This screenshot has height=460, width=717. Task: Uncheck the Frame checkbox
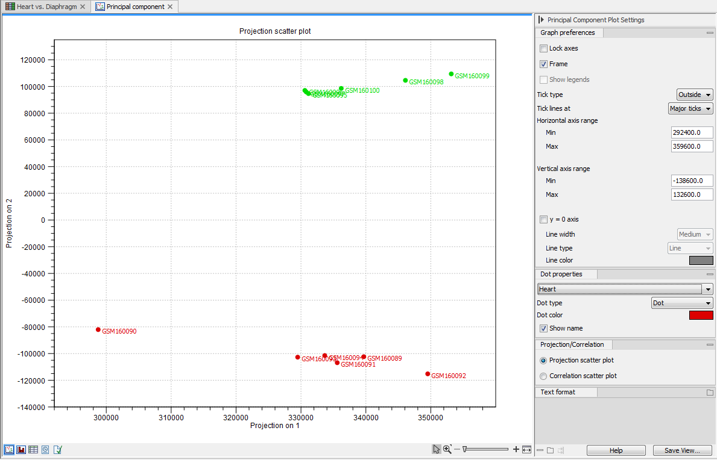tap(544, 64)
